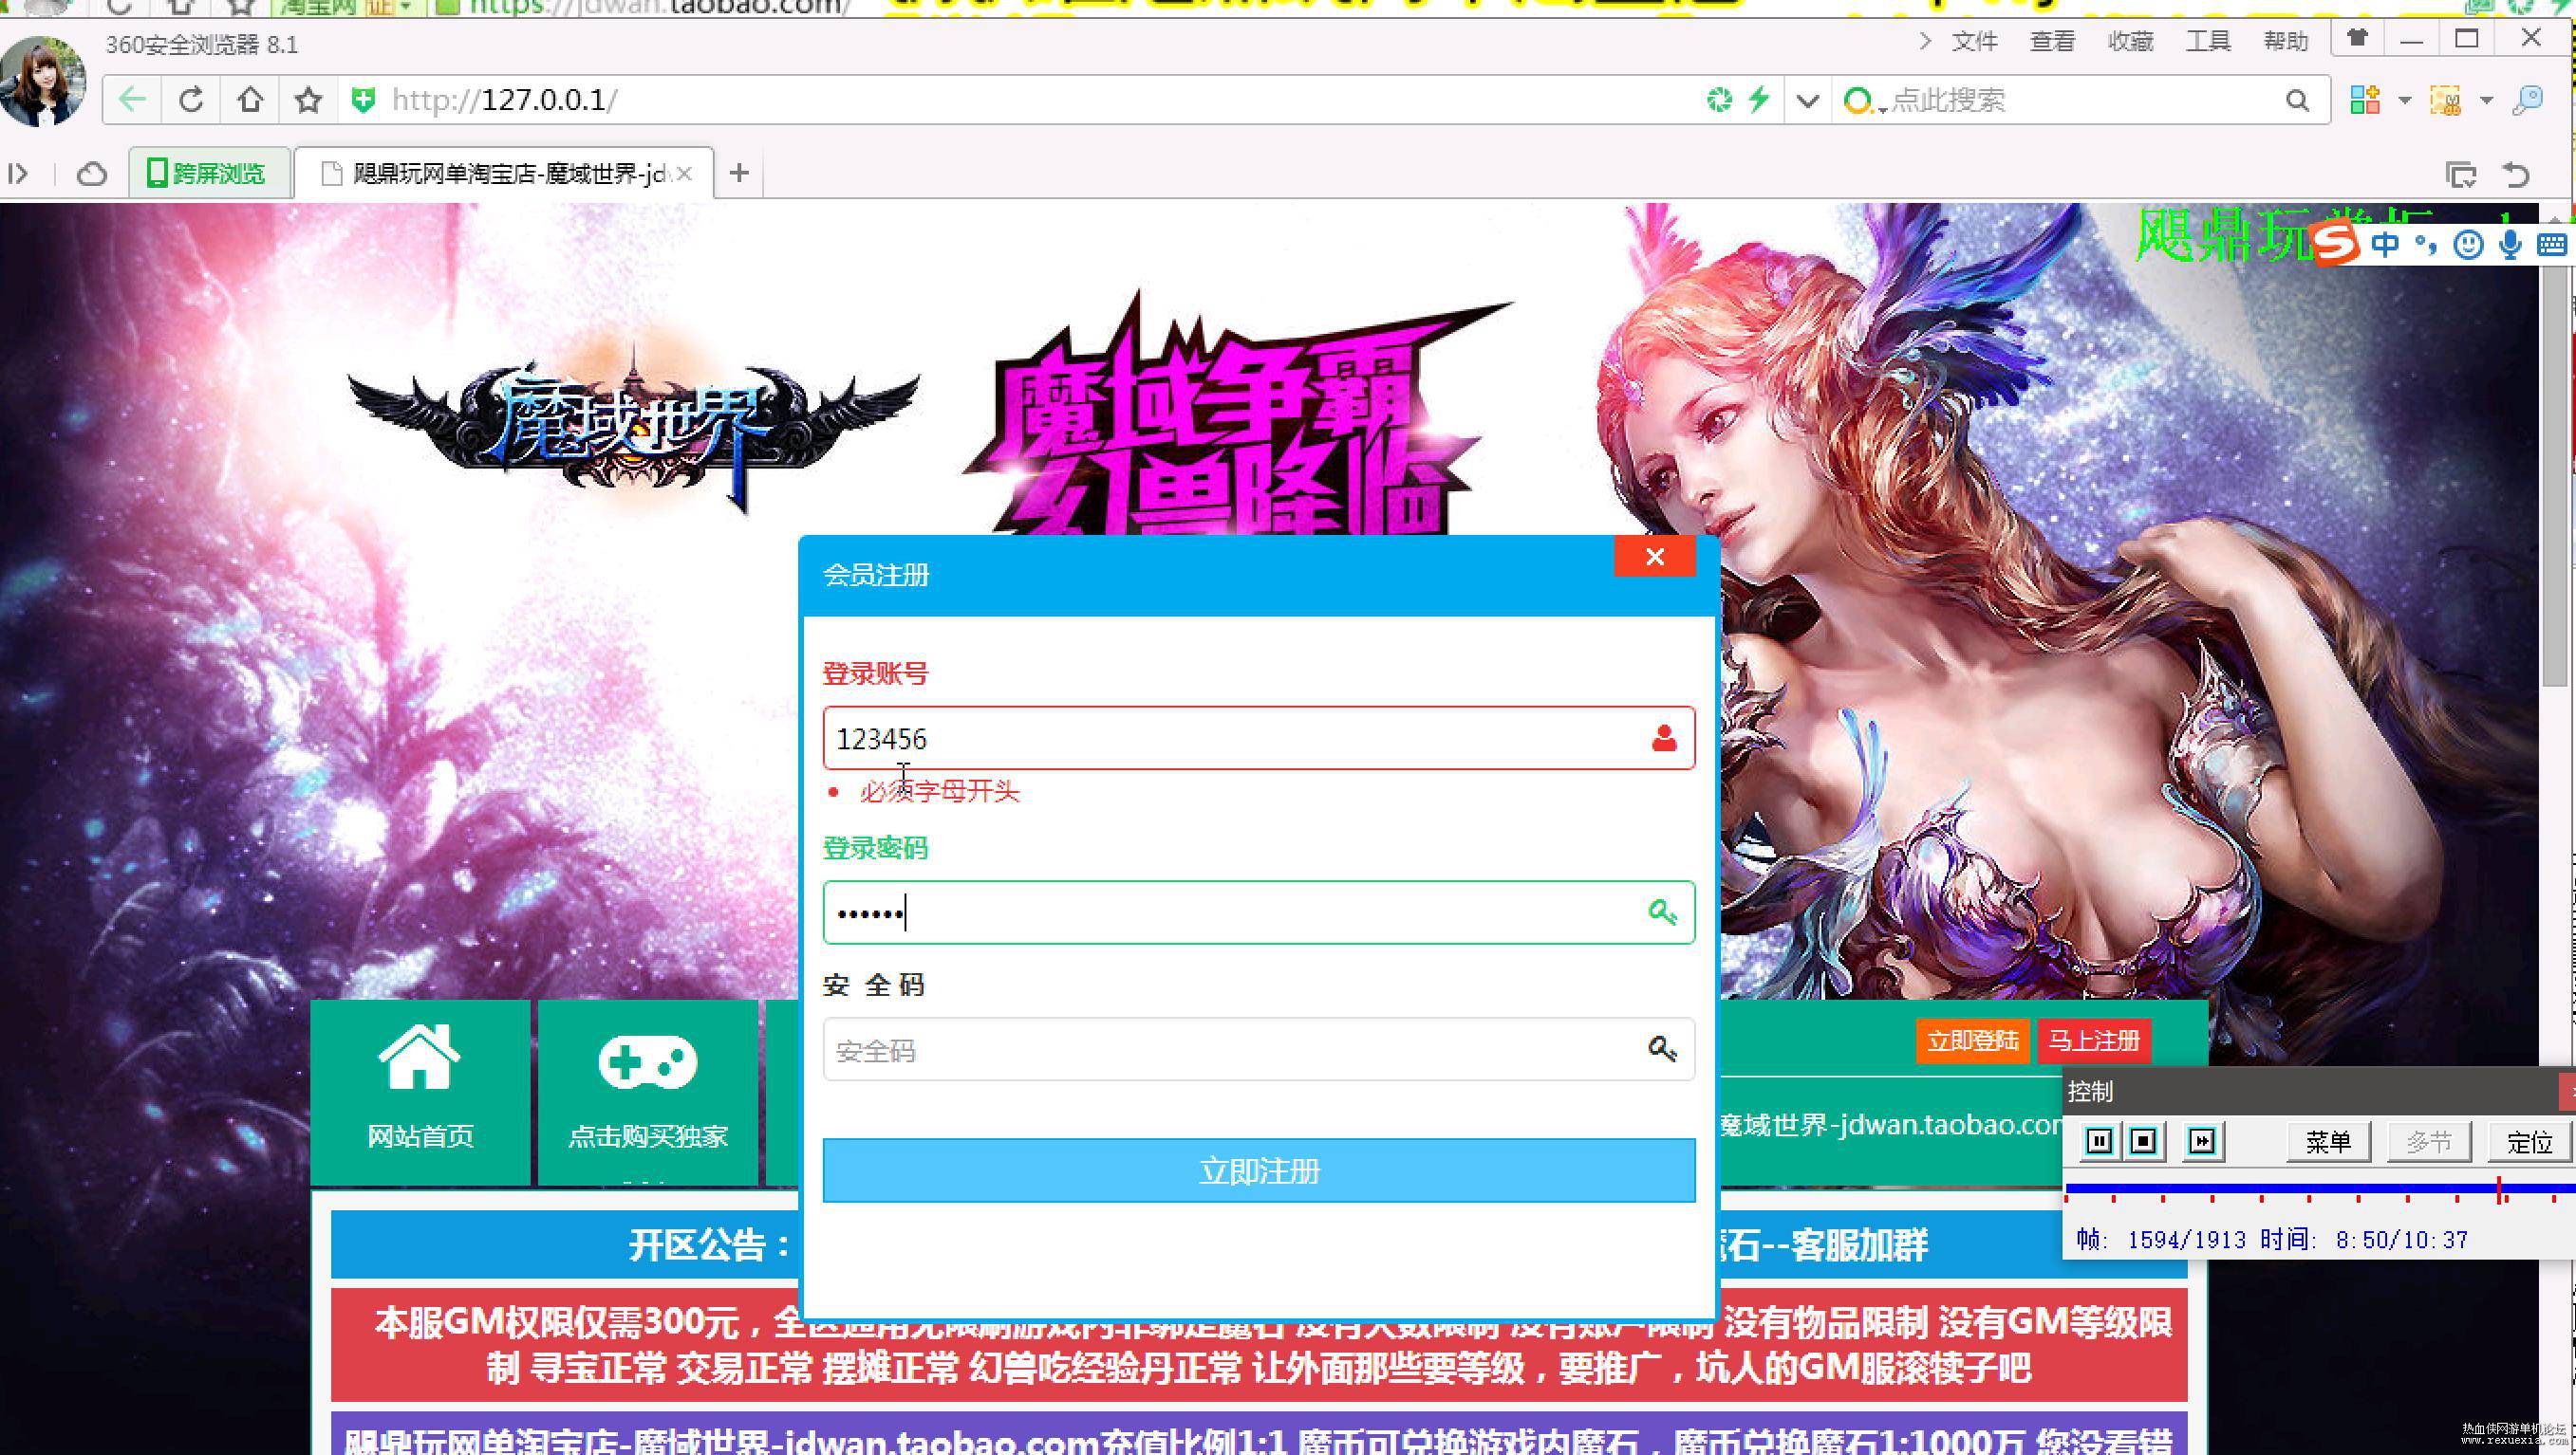Image resolution: width=2576 pixels, height=1455 pixels.
Task: Expand dropdown arrow beside extensions grid icon
Action: 2405,101
